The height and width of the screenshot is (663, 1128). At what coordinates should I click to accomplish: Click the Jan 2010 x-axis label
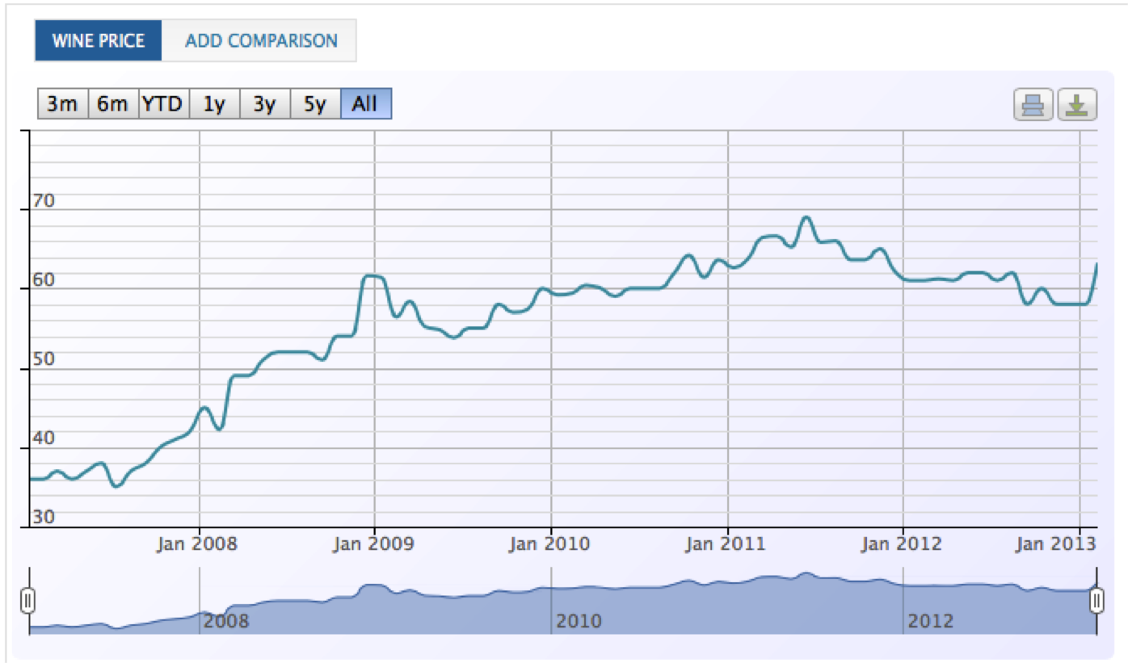tap(549, 543)
